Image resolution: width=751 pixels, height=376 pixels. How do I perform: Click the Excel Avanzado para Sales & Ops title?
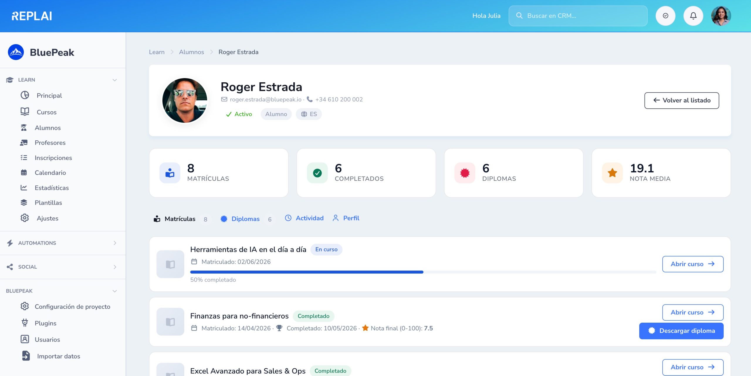(248, 371)
